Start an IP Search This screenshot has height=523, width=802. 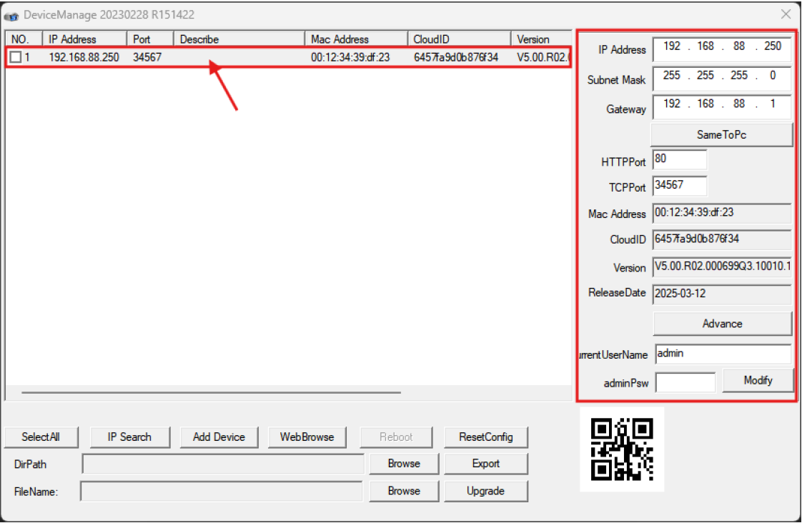point(130,437)
